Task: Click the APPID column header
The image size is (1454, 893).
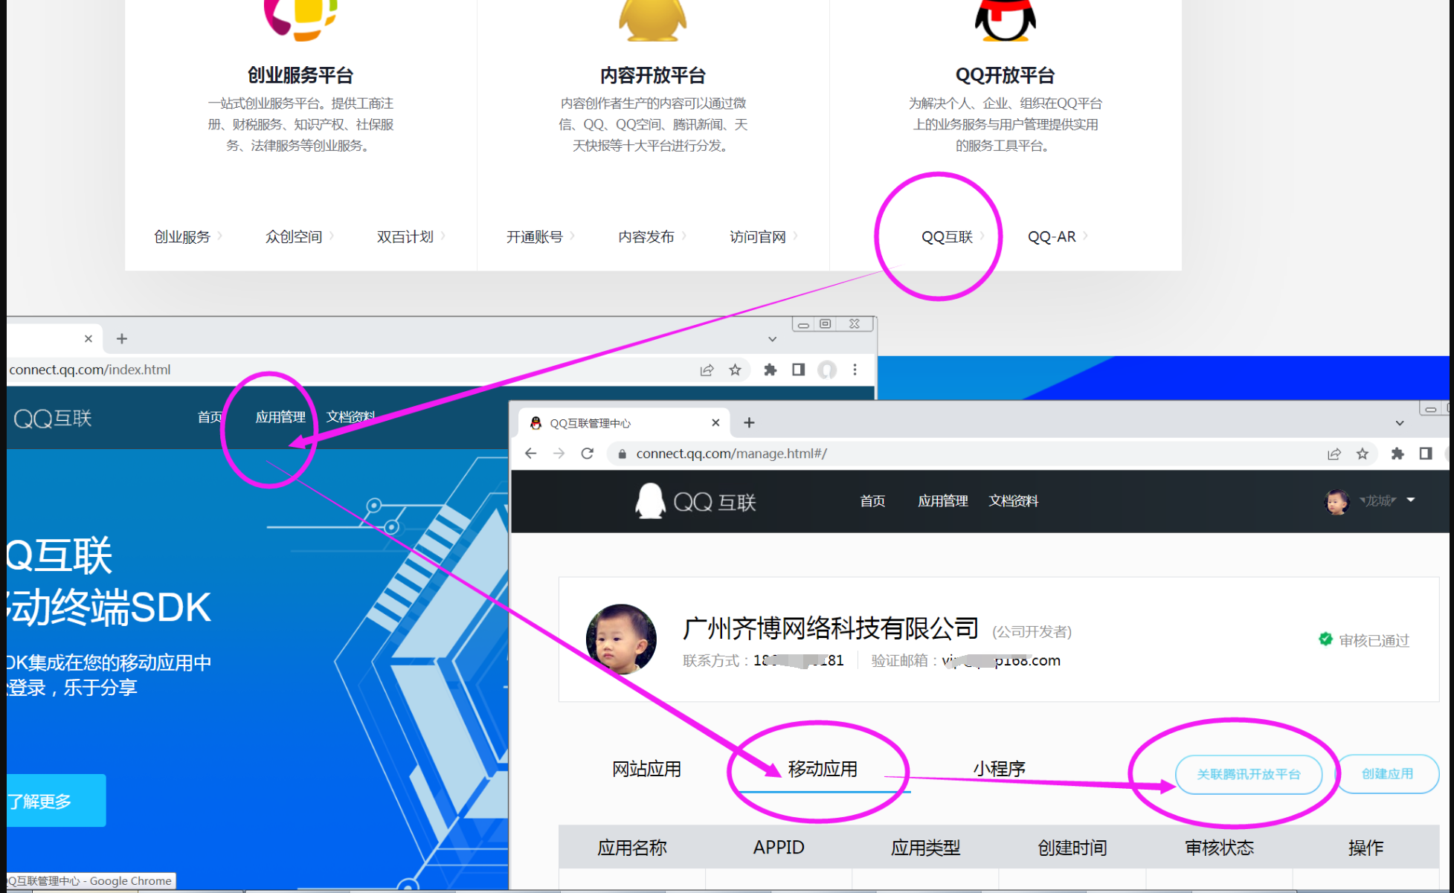Action: (778, 848)
